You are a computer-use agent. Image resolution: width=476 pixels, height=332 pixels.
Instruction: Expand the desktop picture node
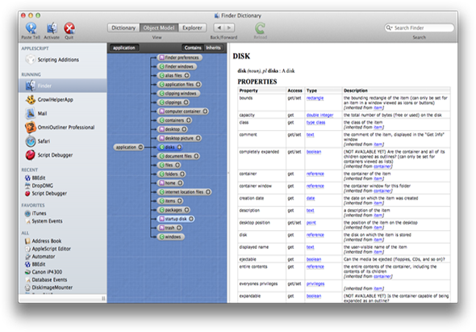(x=198, y=138)
